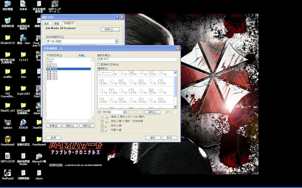This screenshot has width=302, height=188.
Task: Select 'restart' in the macro list
Action: pos(50,61)
